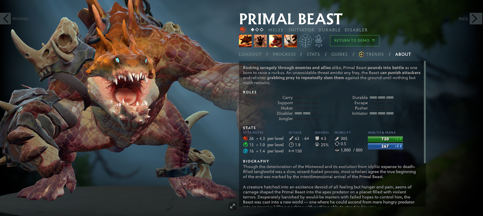Go to previous hero Phoenix arrow
Image resolution: width=483 pixels, height=216 pixels.
pos(5,19)
